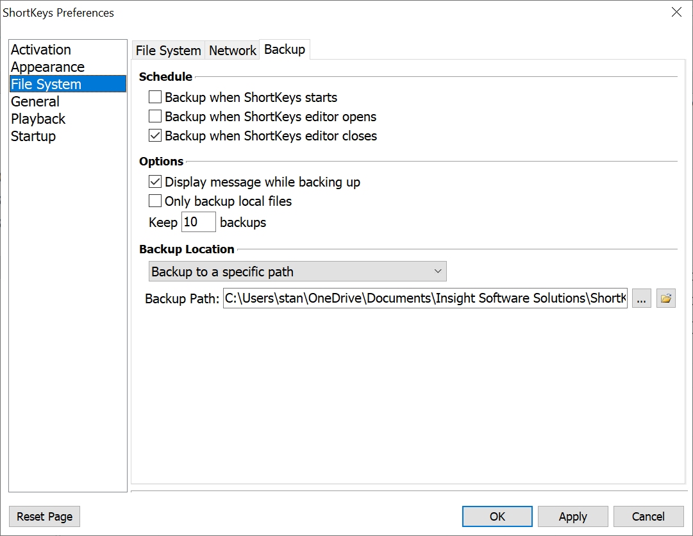The image size is (693, 536).
Task: Check Backup when ShortKeys editor opens
Action: pos(155,117)
